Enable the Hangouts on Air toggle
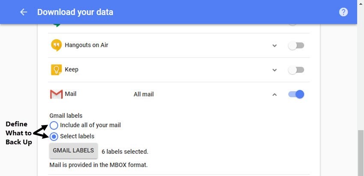Screen dimensions: 364x176 click(296, 45)
